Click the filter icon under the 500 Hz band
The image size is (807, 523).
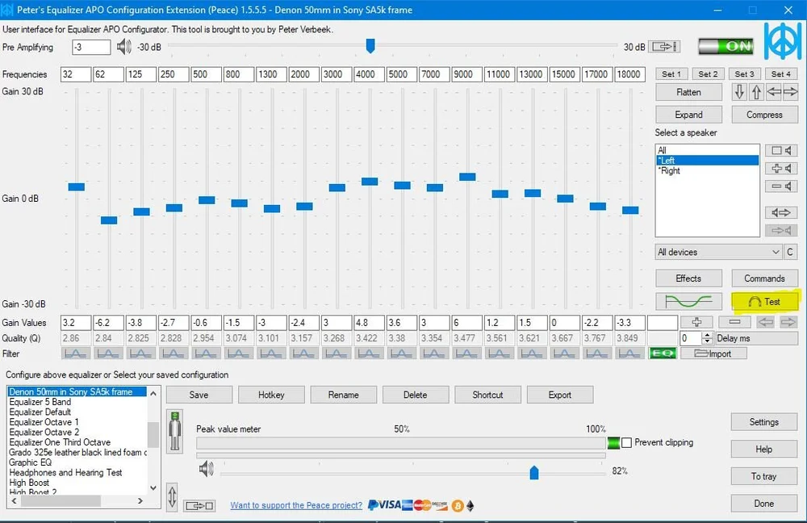pos(206,354)
